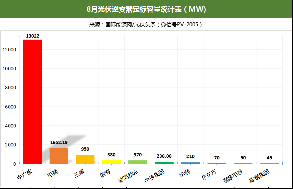This screenshot has height=189, width=293.
Task: Click the data label 950
Action: click(x=85, y=149)
